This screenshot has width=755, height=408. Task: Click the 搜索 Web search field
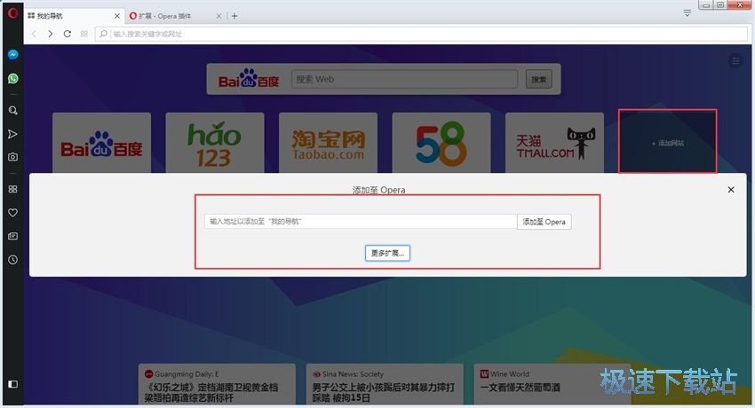tap(404, 79)
